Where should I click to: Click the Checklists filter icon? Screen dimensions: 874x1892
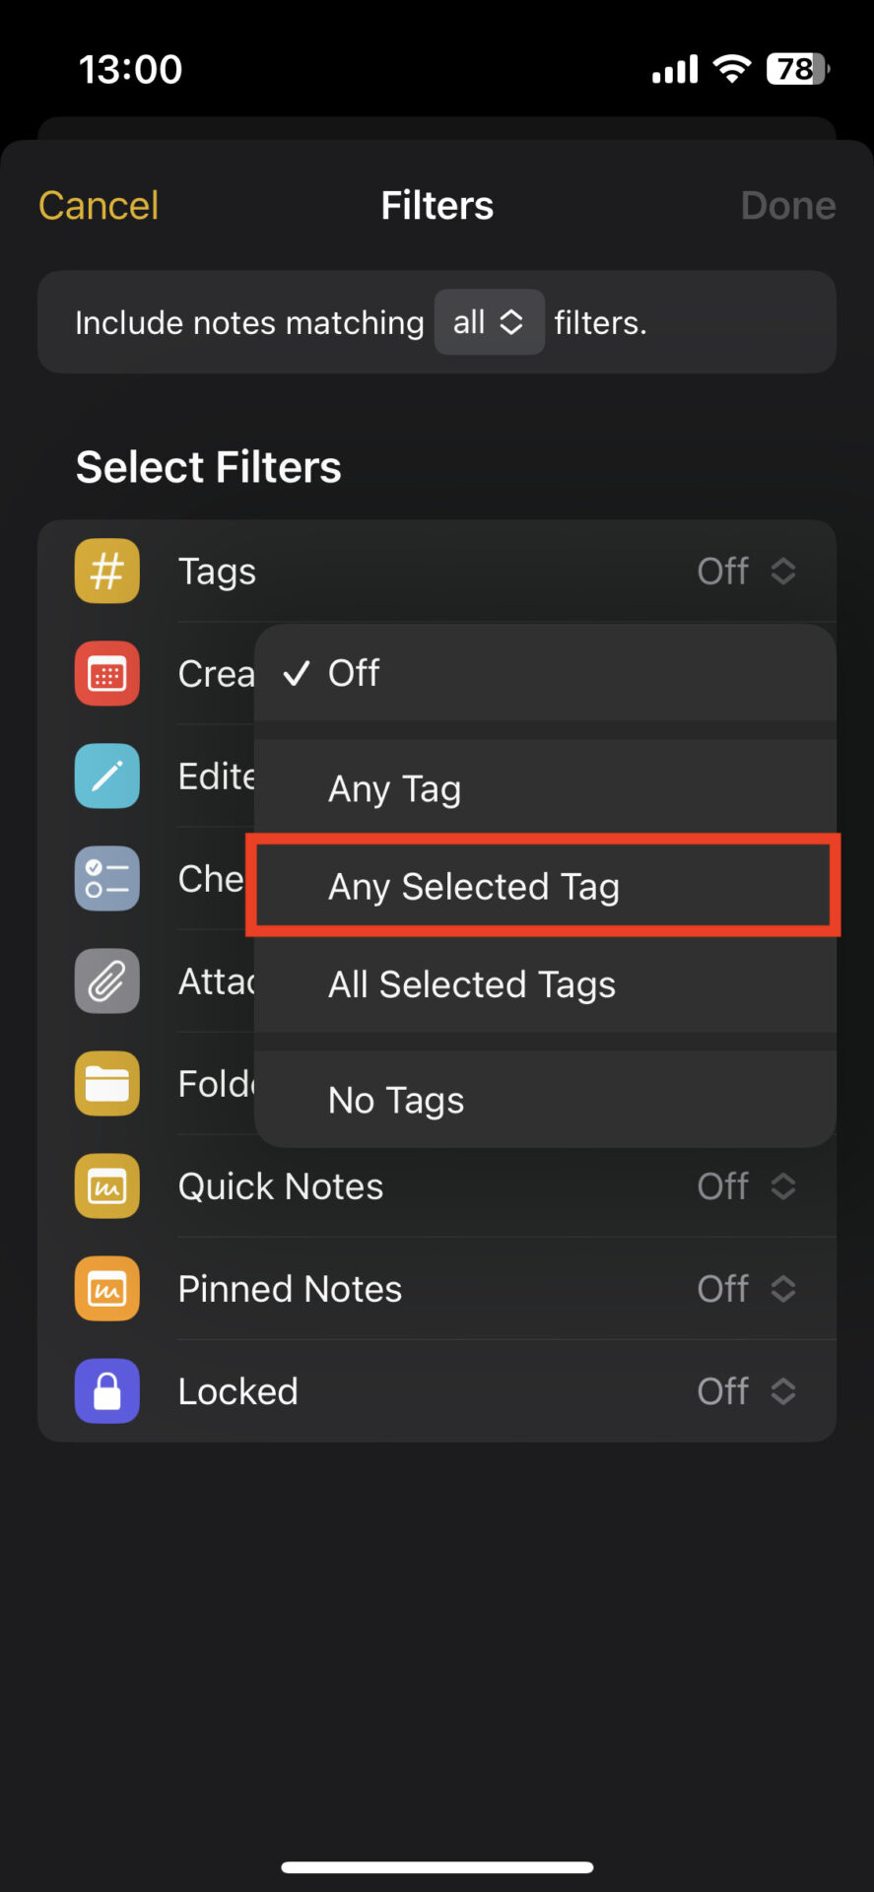point(106,878)
